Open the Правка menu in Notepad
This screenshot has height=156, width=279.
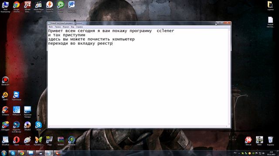coord(58,27)
